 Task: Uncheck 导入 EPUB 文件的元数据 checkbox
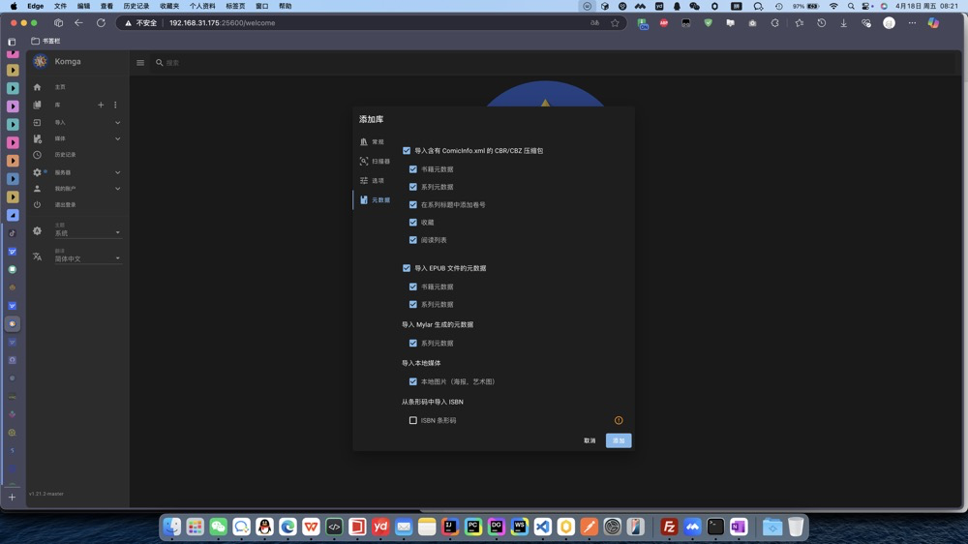point(407,268)
